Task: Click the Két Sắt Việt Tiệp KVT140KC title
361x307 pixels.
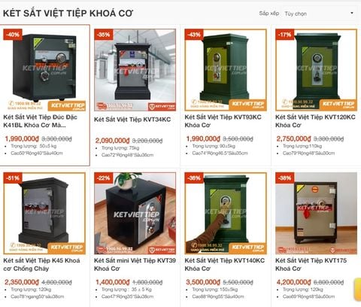Action: point(225,264)
